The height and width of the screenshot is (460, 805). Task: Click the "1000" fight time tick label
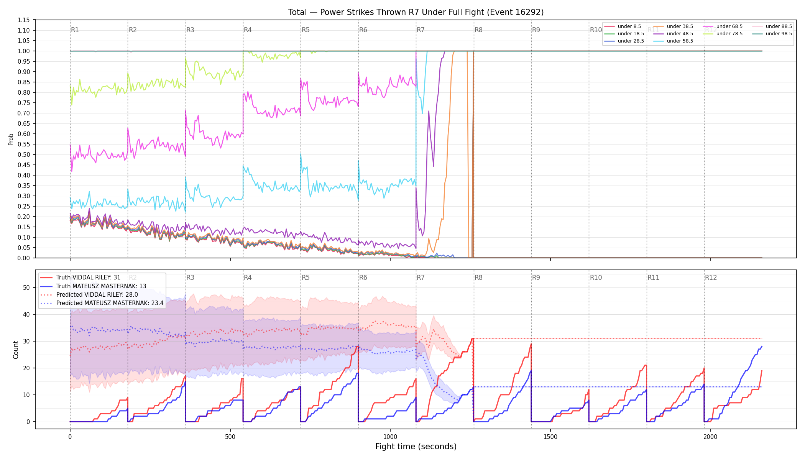coord(390,437)
